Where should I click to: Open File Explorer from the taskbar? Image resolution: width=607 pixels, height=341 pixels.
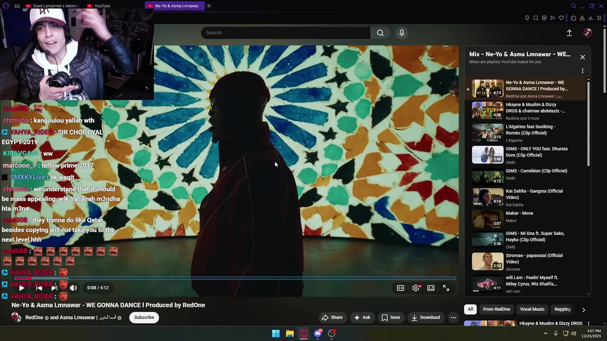coord(290,333)
